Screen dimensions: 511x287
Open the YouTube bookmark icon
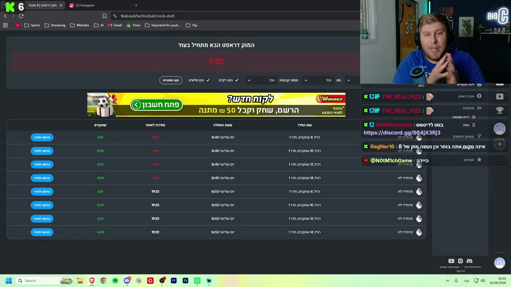pyautogui.click(x=18, y=25)
